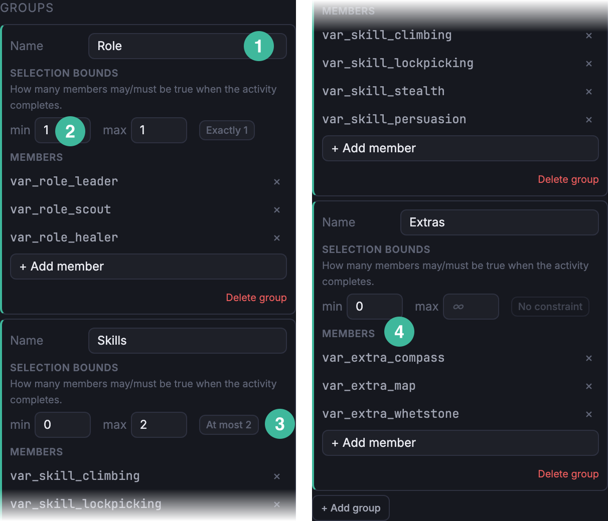Select the var_skill_persuasion member text

pyautogui.click(x=394, y=119)
